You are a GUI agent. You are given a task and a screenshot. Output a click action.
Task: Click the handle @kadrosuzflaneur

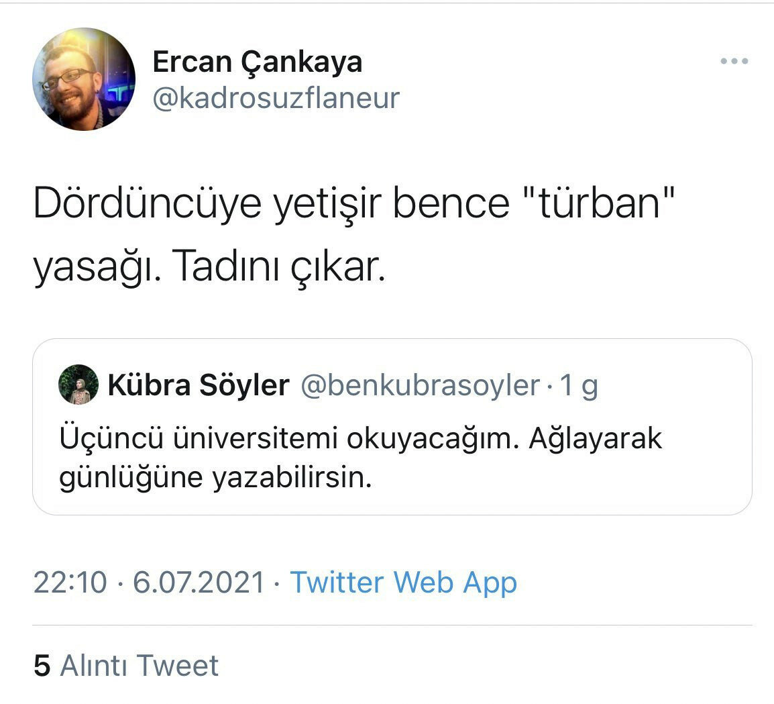point(276,97)
